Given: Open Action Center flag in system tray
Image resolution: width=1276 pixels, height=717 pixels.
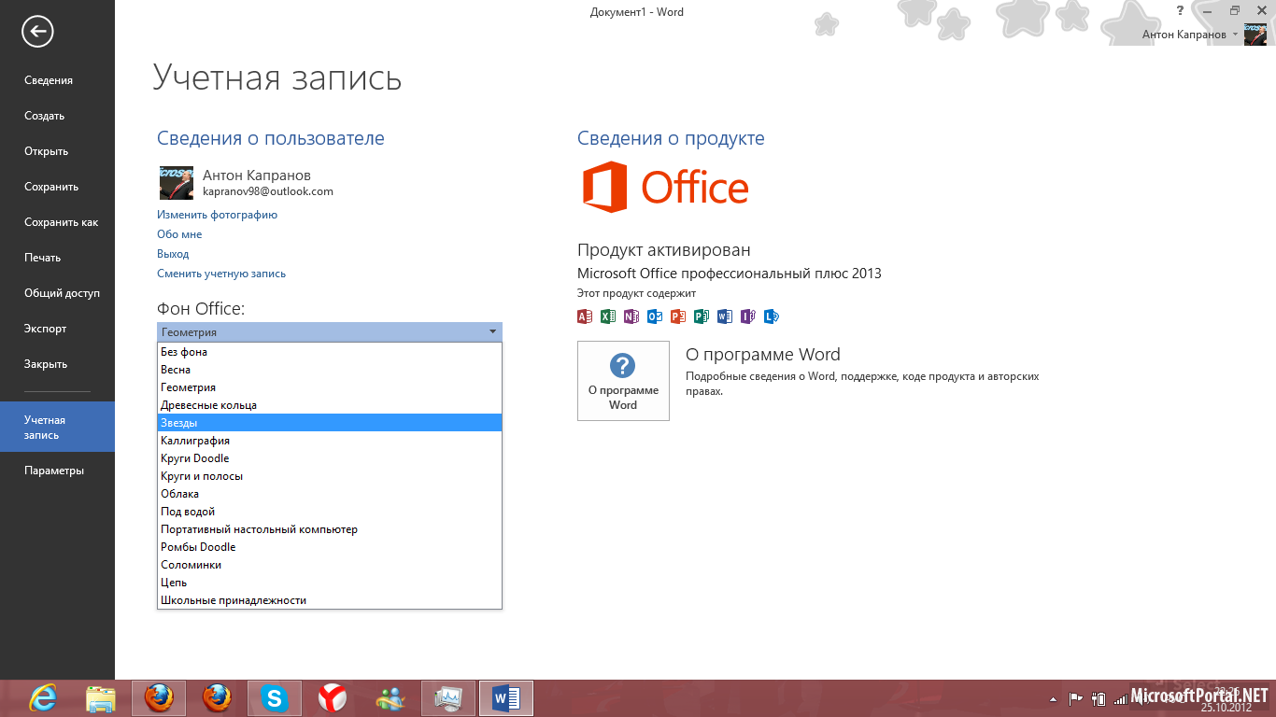Looking at the screenshot, I should point(1076,697).
